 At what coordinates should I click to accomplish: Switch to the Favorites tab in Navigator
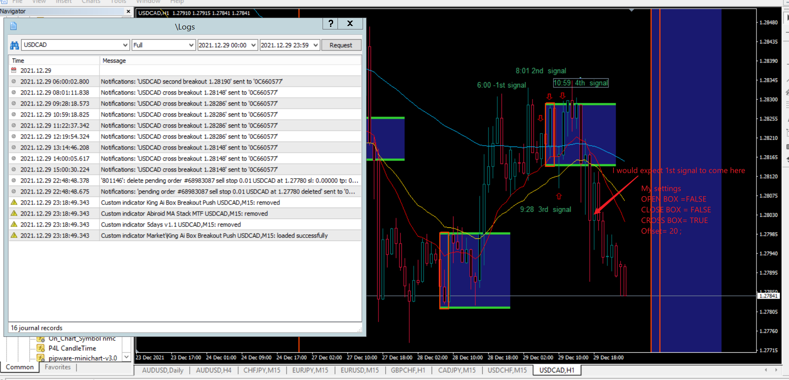tap(58, 367)
